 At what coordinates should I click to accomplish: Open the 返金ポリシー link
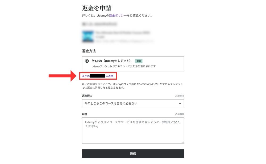[x=118, y=16]
